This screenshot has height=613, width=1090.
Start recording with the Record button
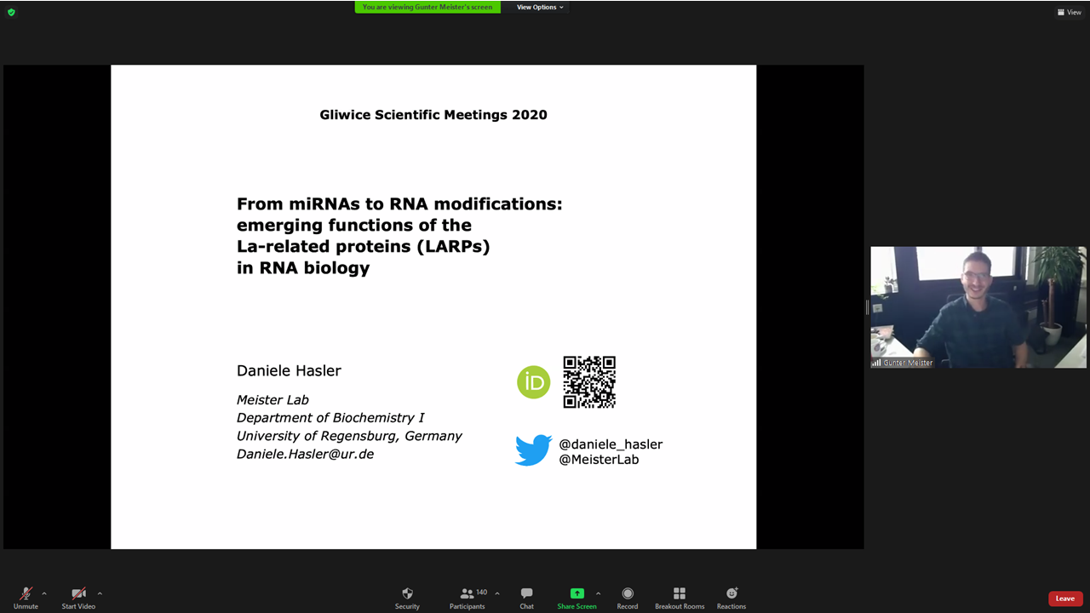pos(628,594)
